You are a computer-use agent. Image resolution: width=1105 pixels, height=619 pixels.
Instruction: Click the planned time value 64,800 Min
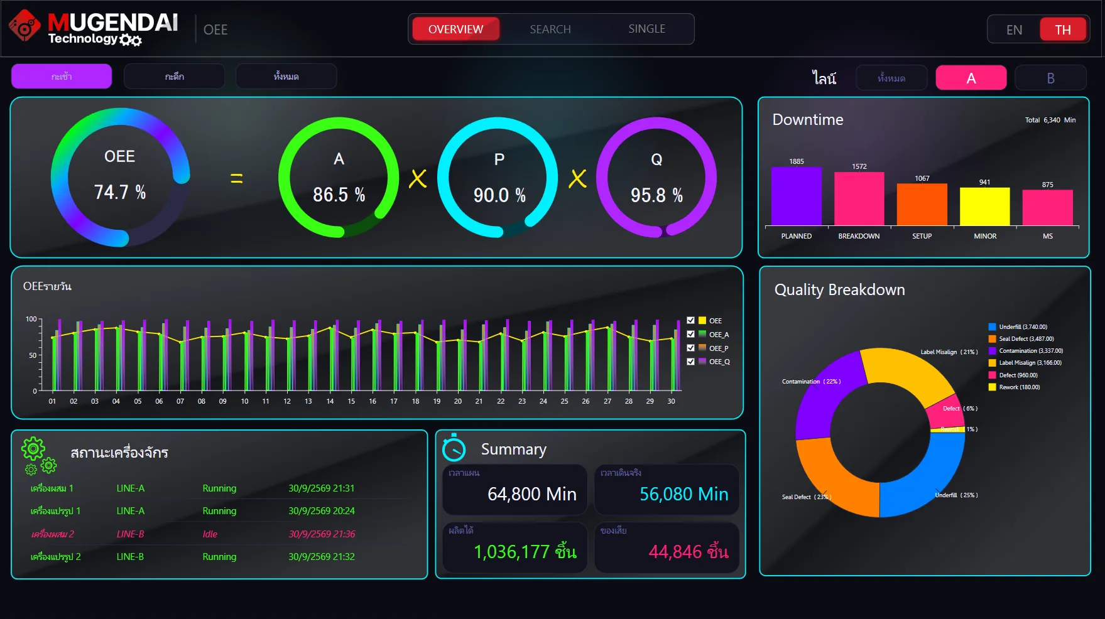[532, 494]
